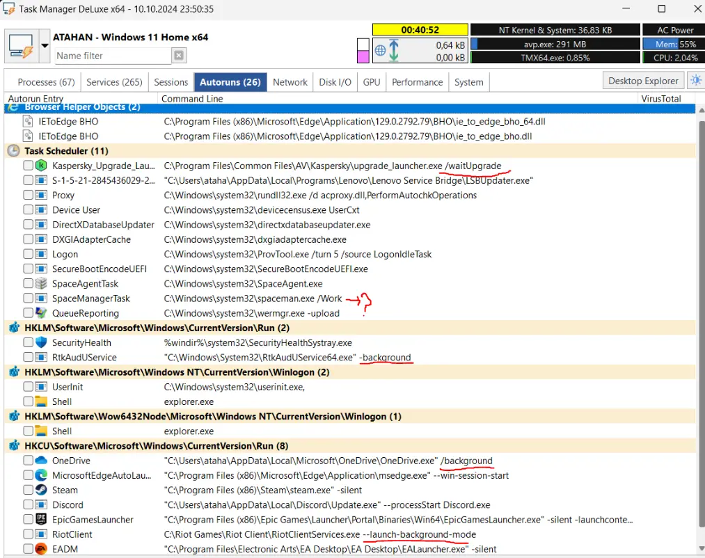Tick the SpaceManagerTask checkbox
The width and height of the screenshot is (705, 558).
pyautogui.click(x=29, y=298)
